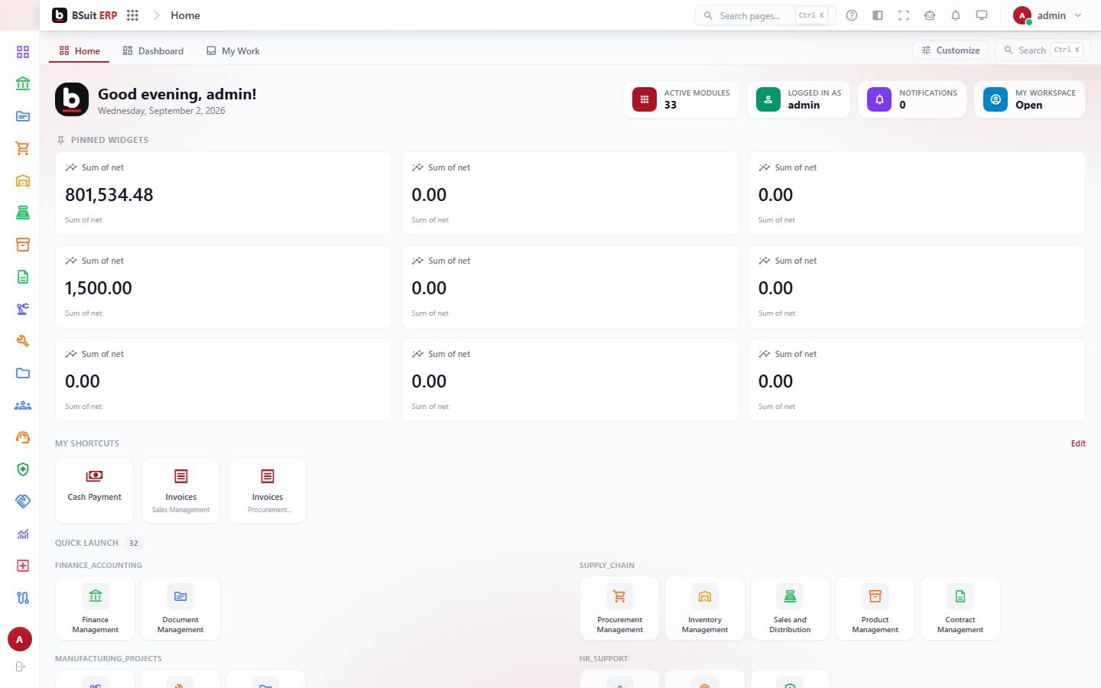Screen dimensions: 1101x688
Task: Click the robot arm icon in the sidebar
Action: (23, 309)
